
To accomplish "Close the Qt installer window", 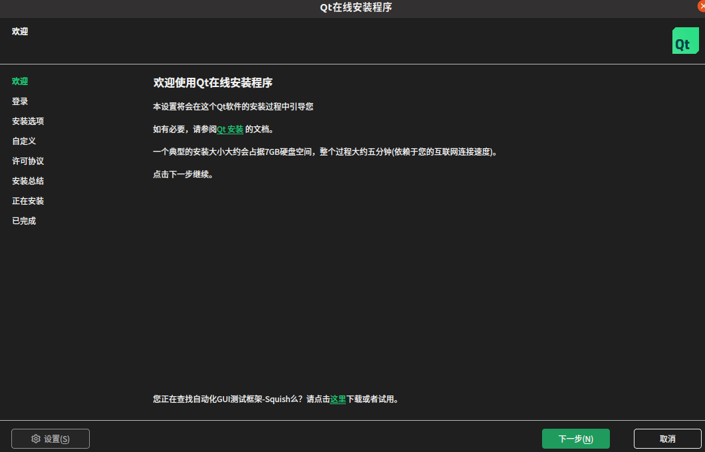I will point(701,5).
